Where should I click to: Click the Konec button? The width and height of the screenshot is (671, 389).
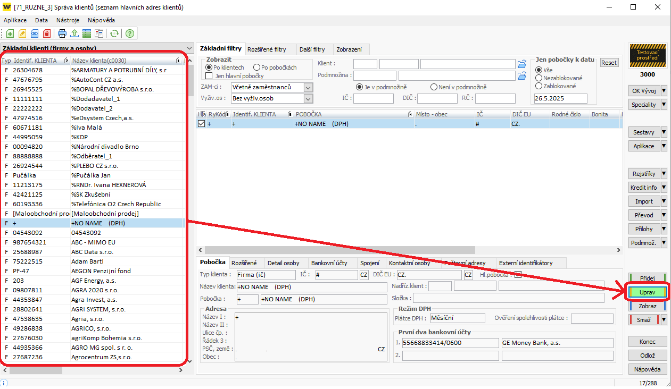(647, 342)
